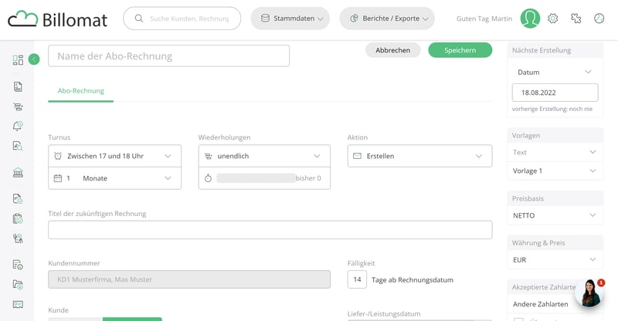This screenshot has width=618, height=321.
Task: Click the Speichern button
Action: tap(460, 50)
